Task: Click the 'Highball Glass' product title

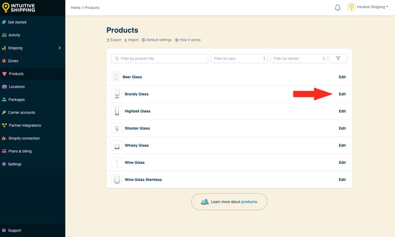Action: [137, 111]
